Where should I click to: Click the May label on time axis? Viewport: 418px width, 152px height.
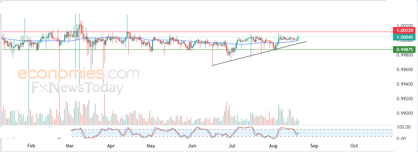(151, 146)
